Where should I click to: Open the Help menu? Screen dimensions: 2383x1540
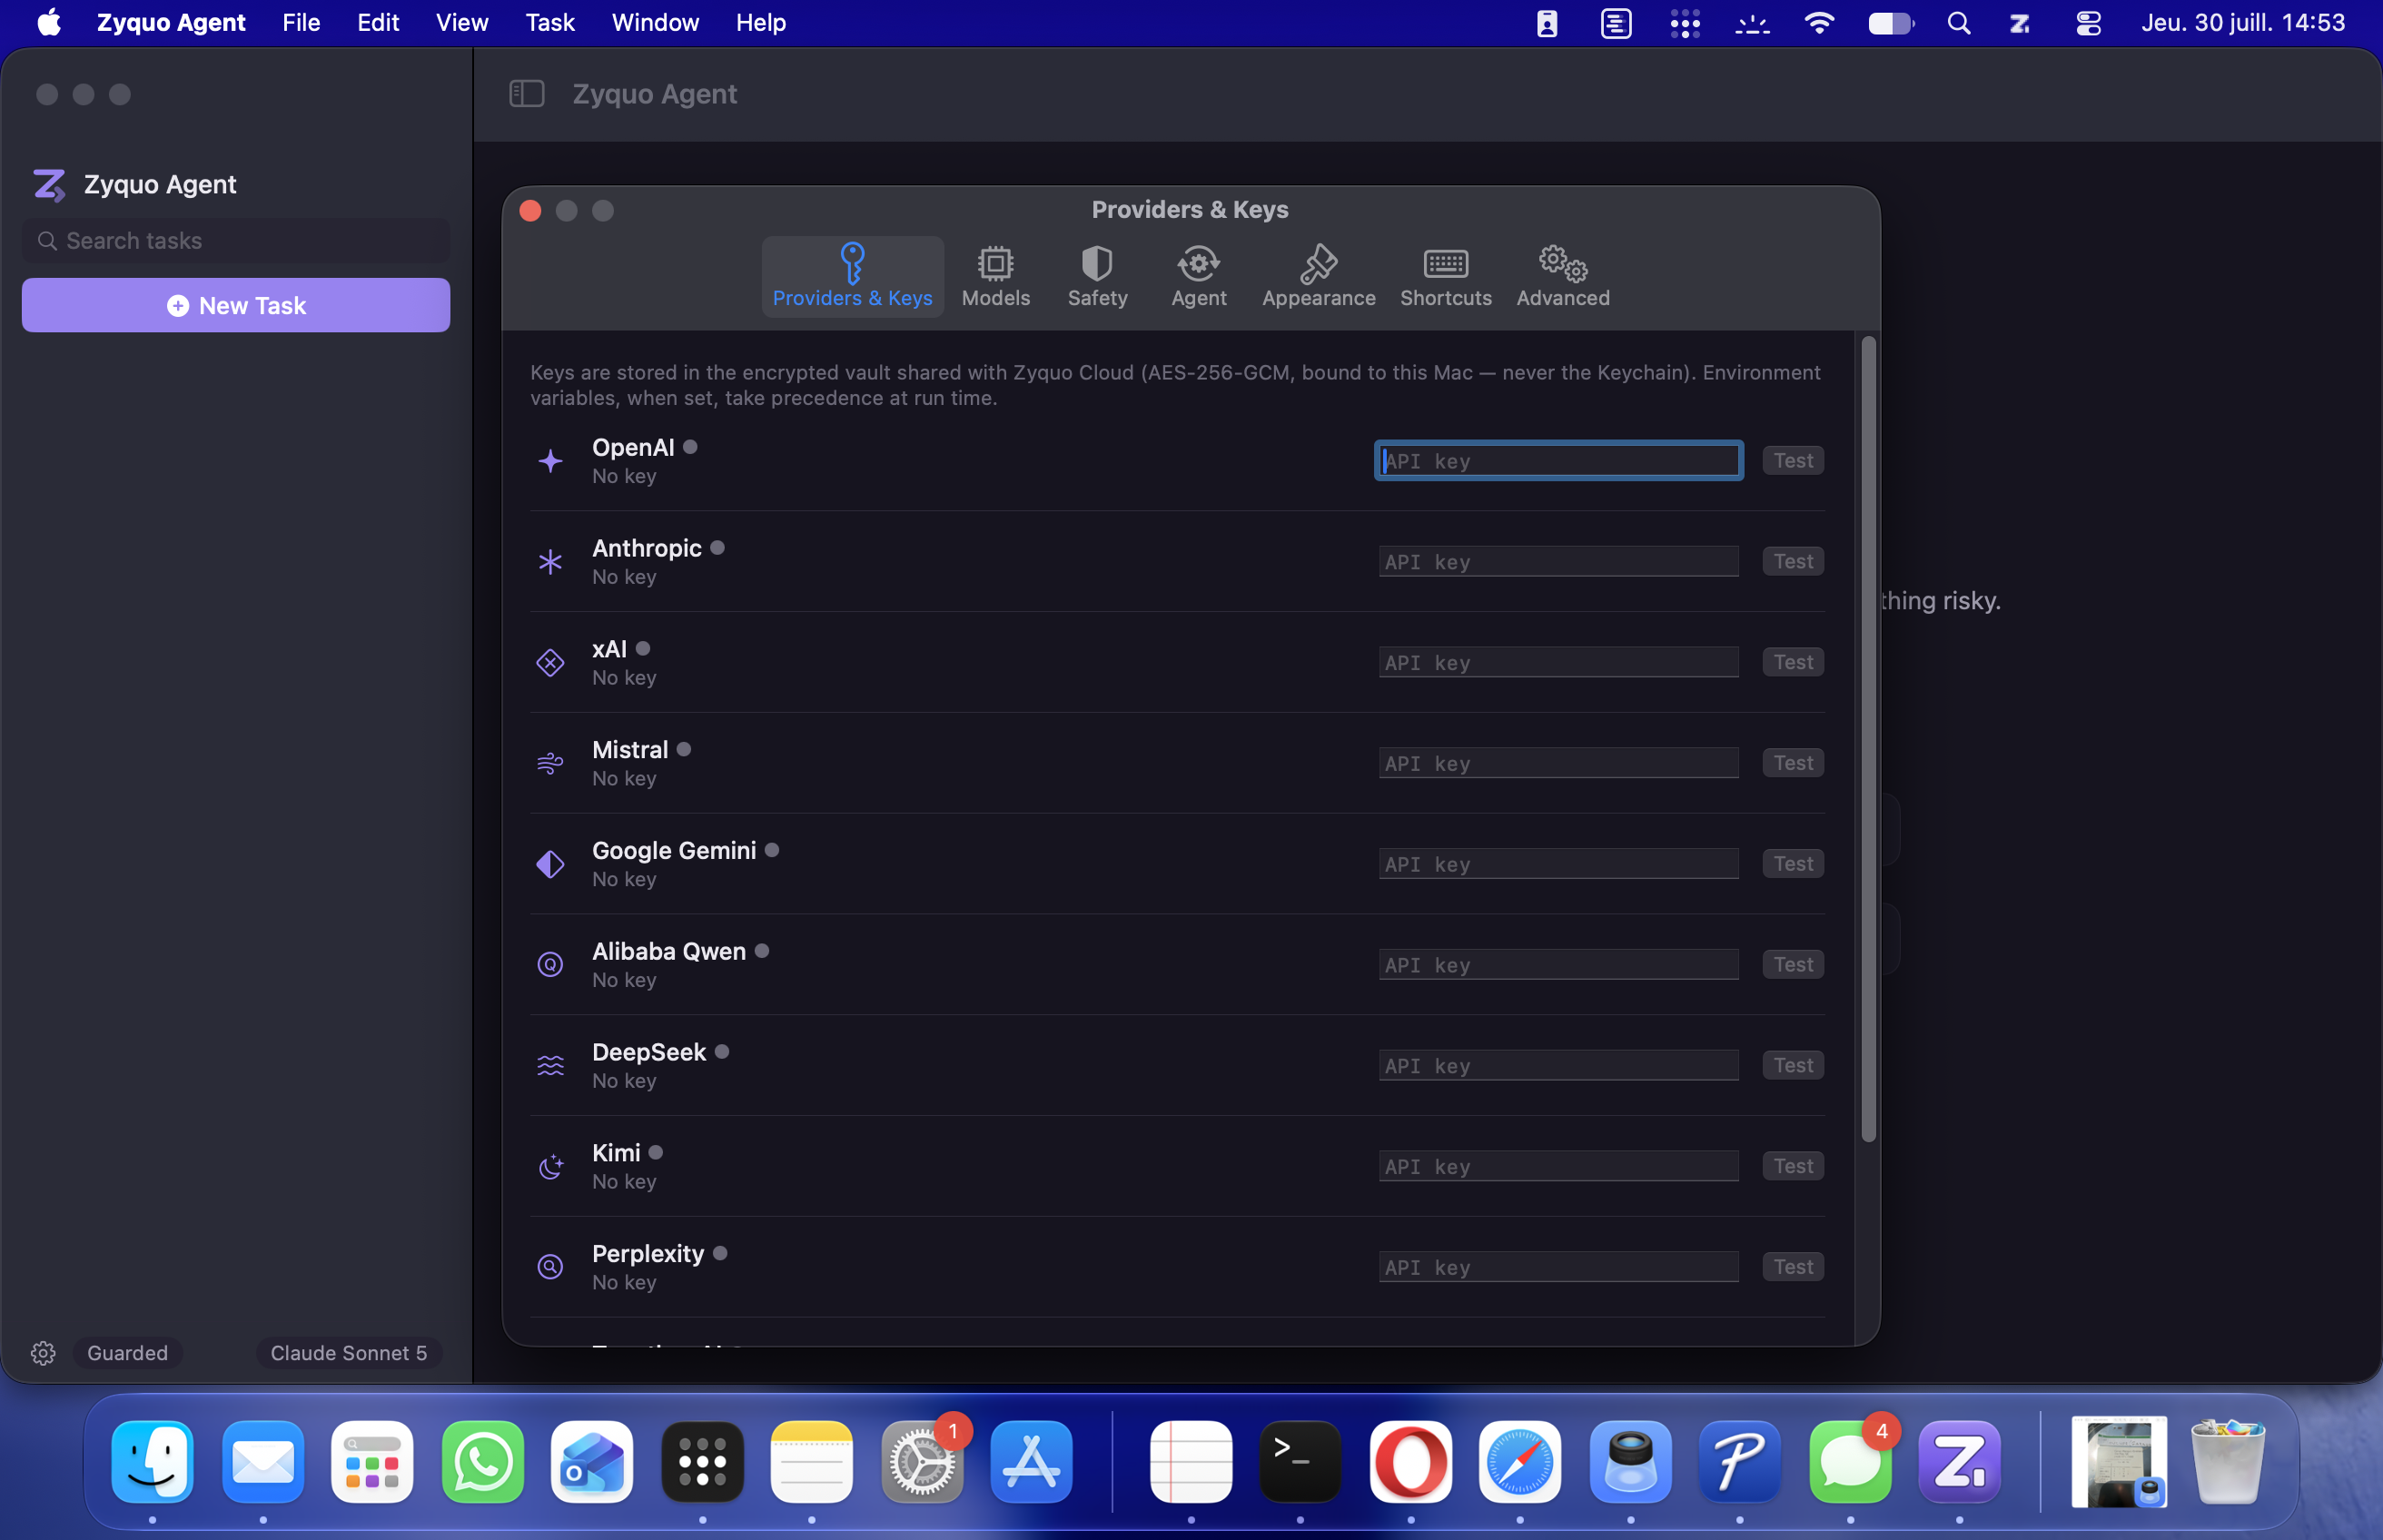tap(761, 22)
